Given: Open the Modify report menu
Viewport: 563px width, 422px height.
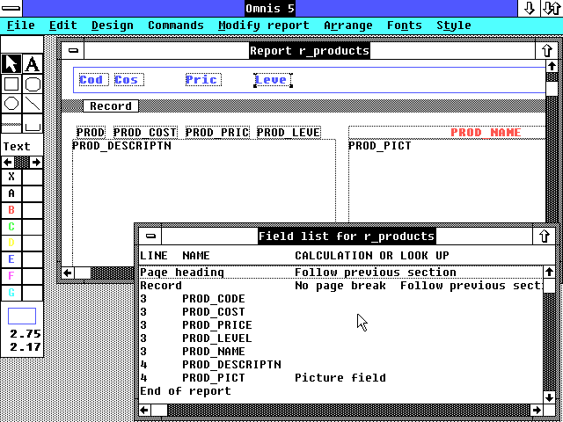Looking at the screenshot, I should coord(264,25).
